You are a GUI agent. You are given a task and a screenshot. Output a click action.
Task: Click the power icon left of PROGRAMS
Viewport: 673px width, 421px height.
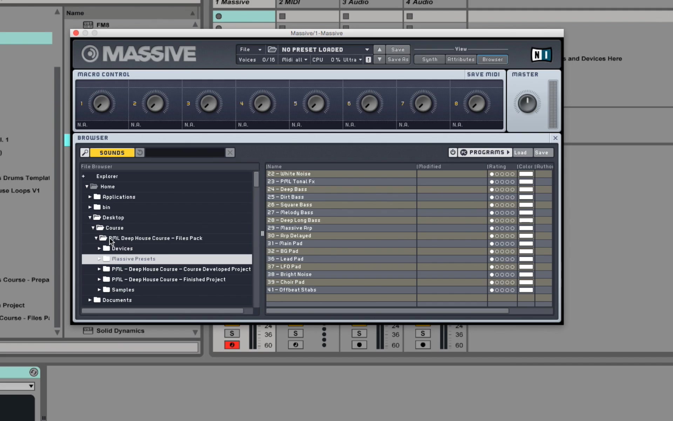click(x=453, y=152)
